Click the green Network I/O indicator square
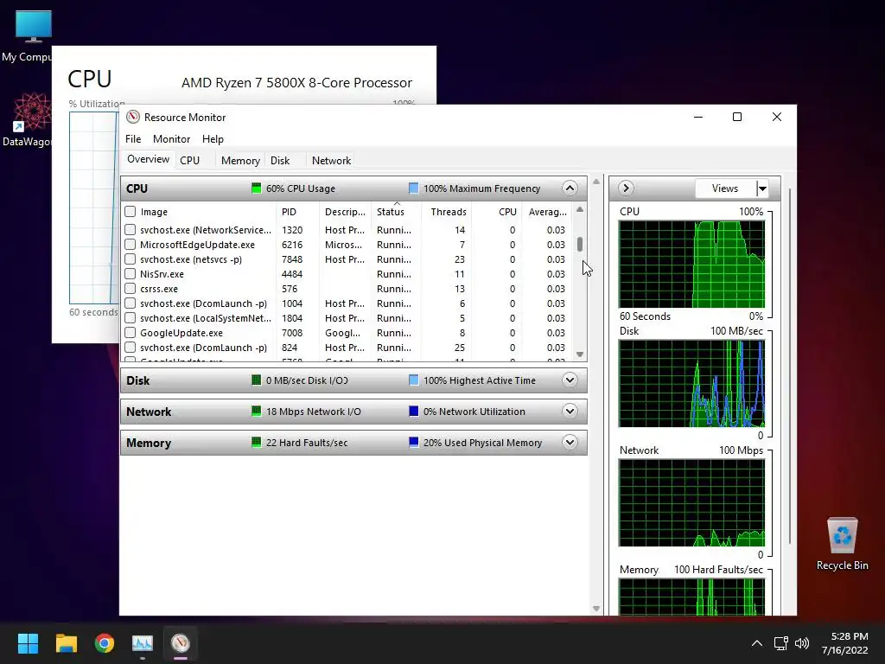Image resolution: width=885 pixels, height=664 pixels. pos(256,412)
